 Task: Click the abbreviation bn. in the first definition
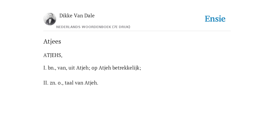point(52,68)
